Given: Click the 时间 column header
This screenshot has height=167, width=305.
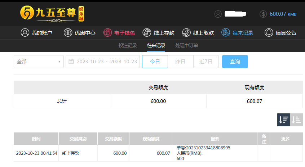Looking at the screenshot, I should (x=36, y=139).
